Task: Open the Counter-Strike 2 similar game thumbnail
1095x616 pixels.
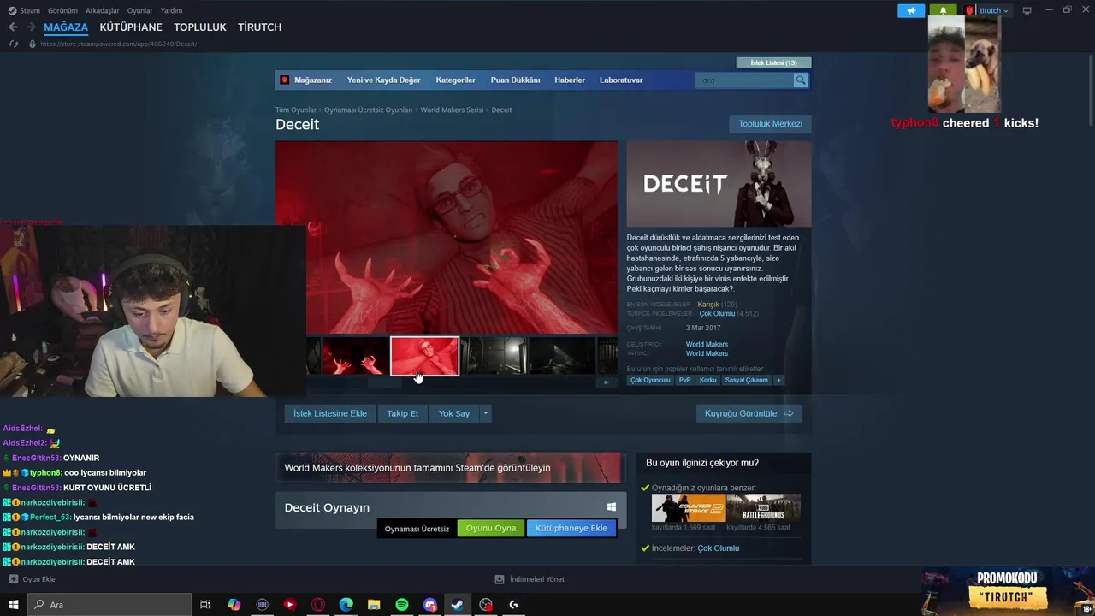Action: [x=689, y=508]
